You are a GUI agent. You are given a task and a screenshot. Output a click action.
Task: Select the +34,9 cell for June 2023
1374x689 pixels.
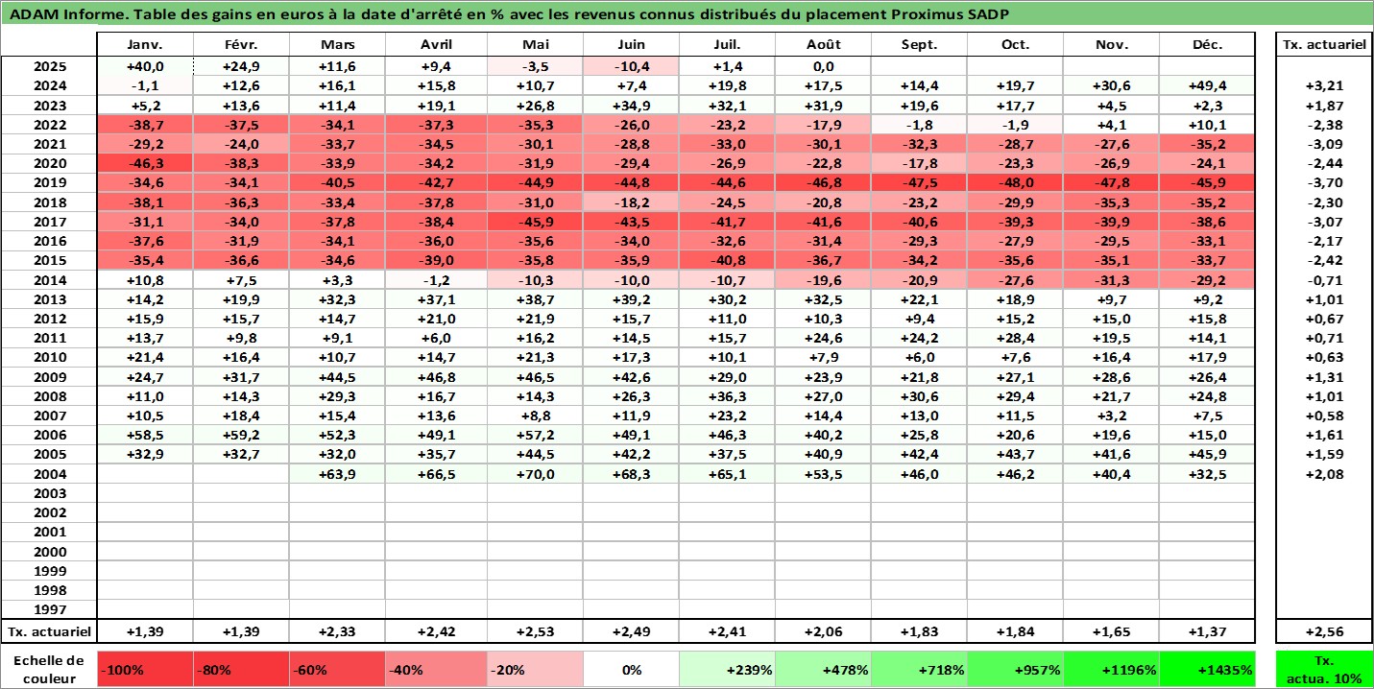632,106
